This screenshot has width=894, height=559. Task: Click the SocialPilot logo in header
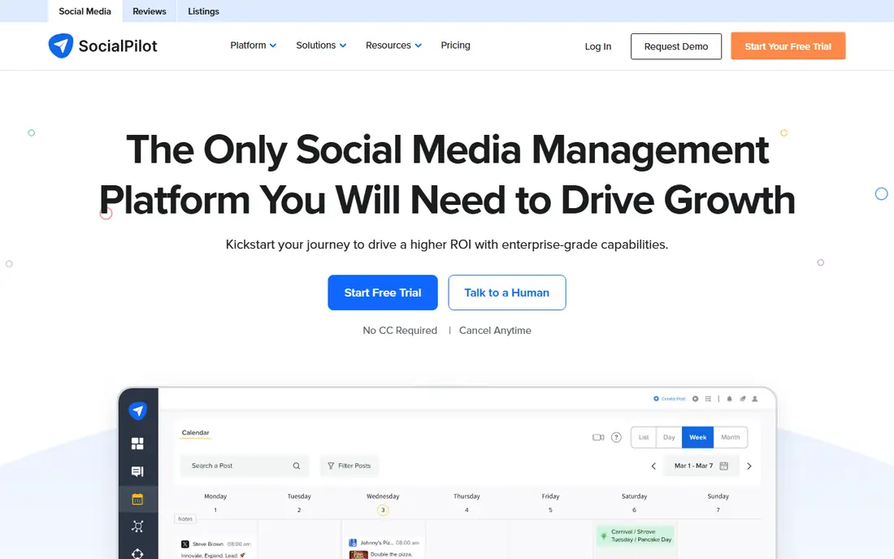(x=102, y=45)
